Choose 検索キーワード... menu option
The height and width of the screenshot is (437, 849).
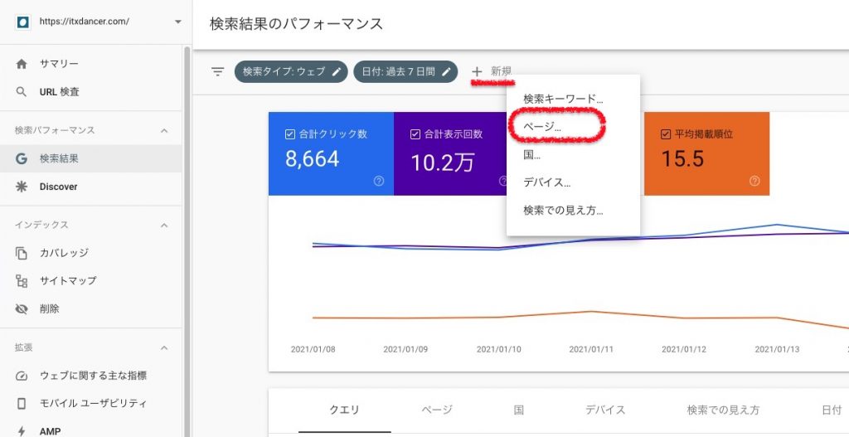coord(563,99)
